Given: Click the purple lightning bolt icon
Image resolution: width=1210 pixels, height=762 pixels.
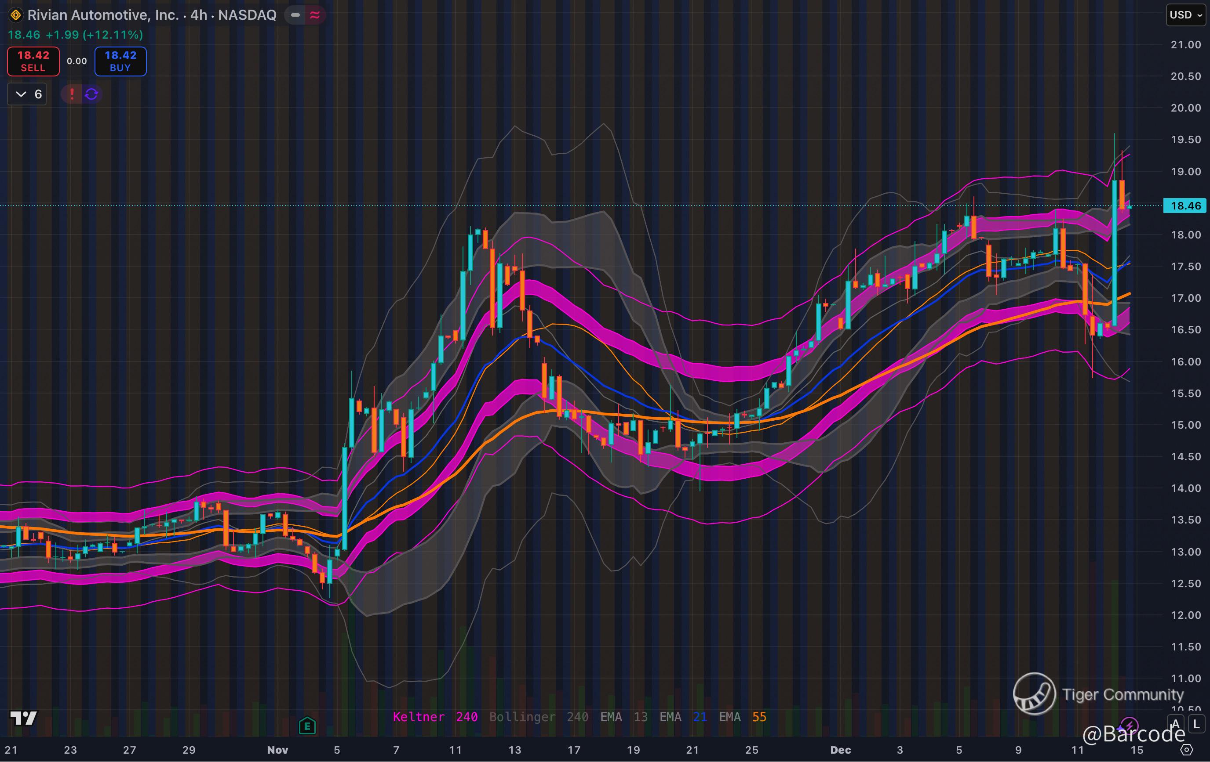Looking at the screenshot, I should [1130, 724].
